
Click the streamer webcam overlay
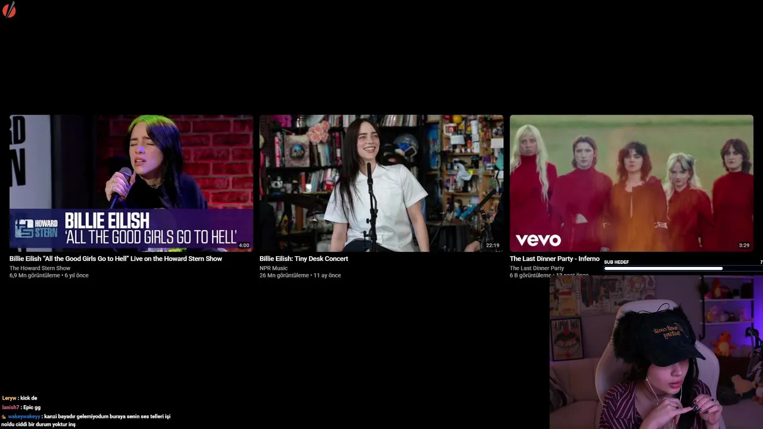(656, 352)
